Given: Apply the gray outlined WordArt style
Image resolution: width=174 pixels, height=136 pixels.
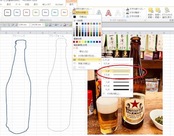Looking at the screenshot, I should coord(99,13).
